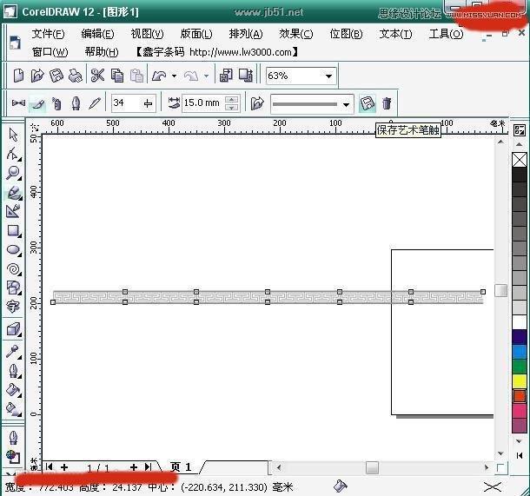Open the 版面(L) menu

pyautogui.click(x=196, y=34)
